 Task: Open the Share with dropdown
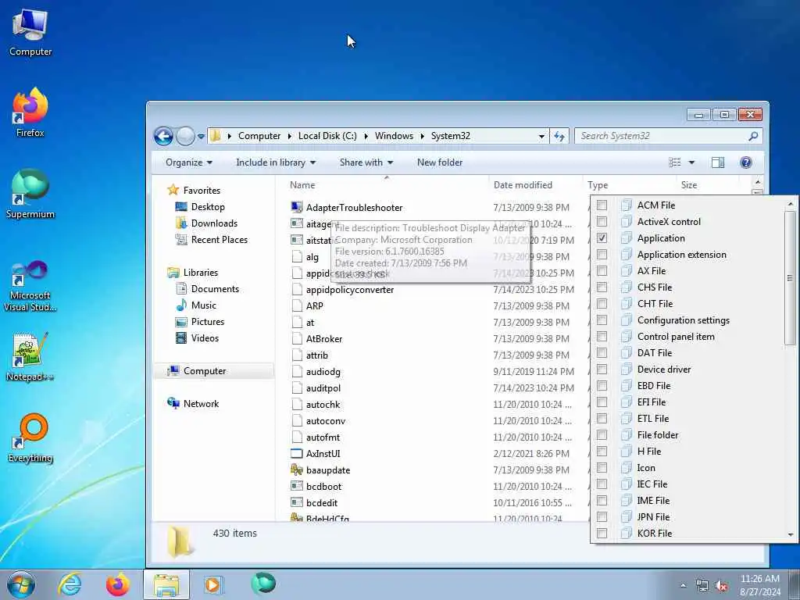[x=366, y=162]
